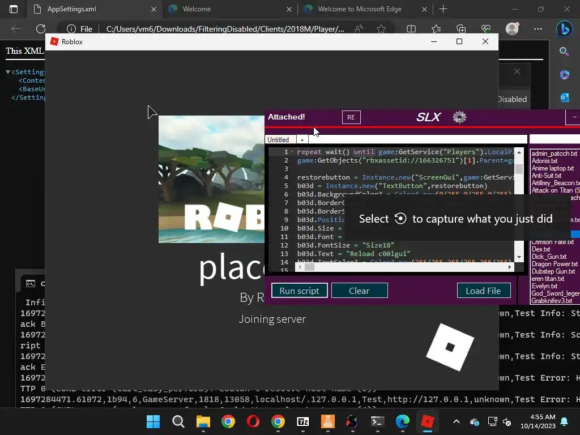Select Adonis.txt in script list

tap(544, 161)
